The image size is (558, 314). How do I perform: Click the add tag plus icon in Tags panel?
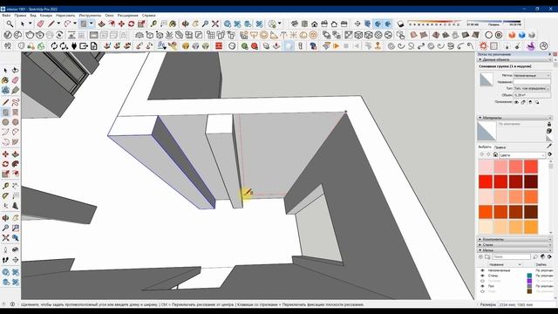(480, 256)
